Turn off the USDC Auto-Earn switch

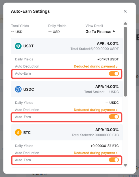114,117
